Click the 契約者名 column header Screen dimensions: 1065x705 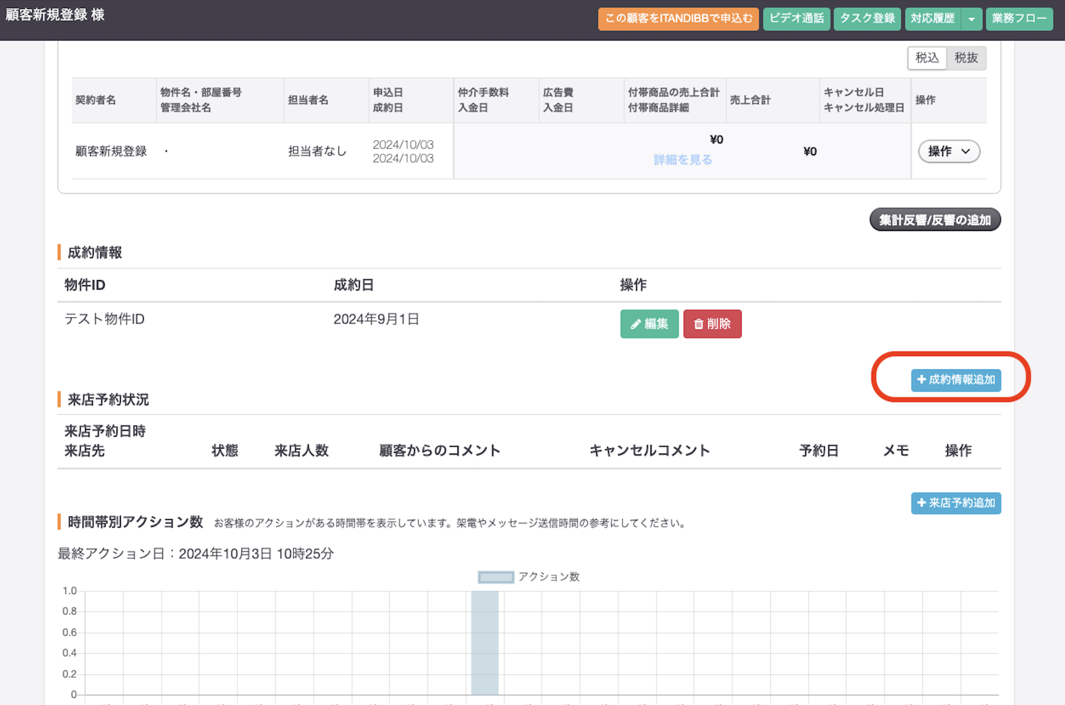pos(95,100)
